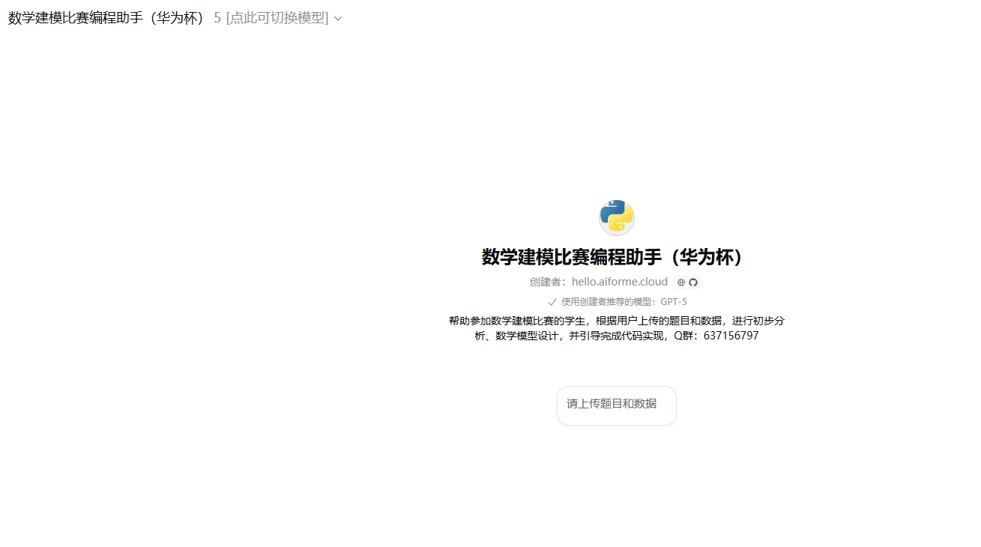Select the '请上传题目和数据' starter prompt
The image size is (981, 547).
tap(617, 405)
